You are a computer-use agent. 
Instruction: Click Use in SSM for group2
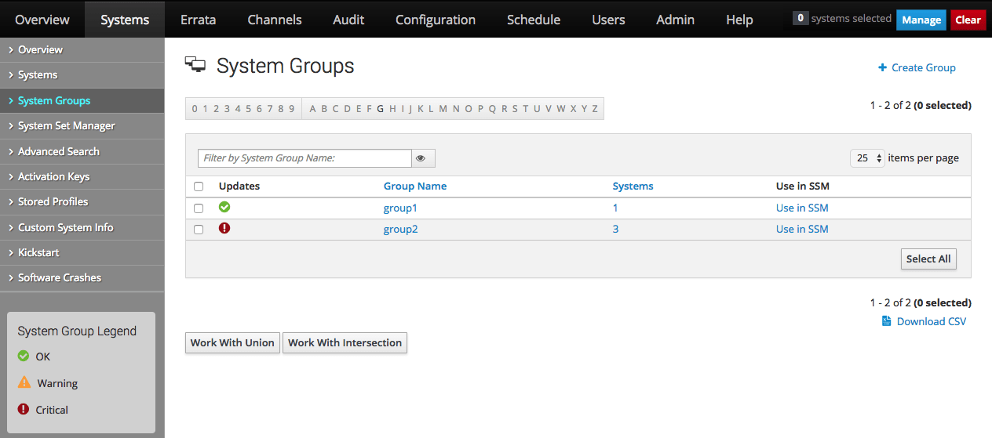[802, 229]
